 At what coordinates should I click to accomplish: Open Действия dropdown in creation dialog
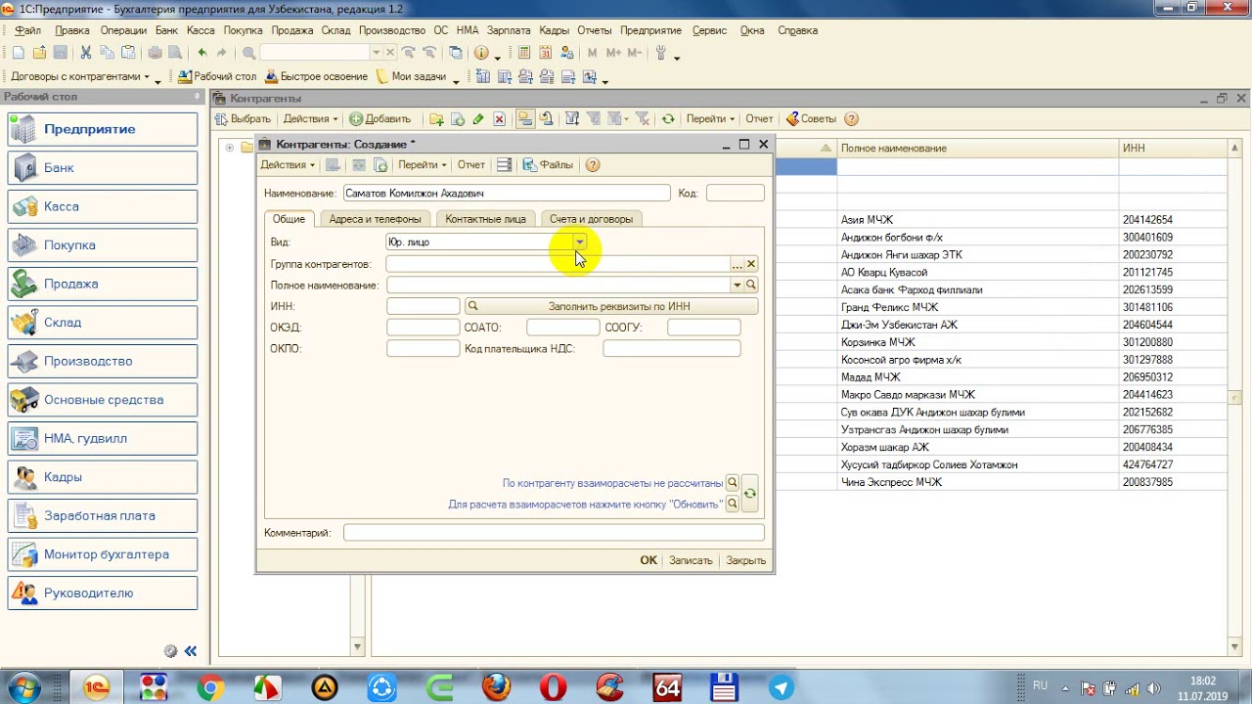(x=288, y=165)
